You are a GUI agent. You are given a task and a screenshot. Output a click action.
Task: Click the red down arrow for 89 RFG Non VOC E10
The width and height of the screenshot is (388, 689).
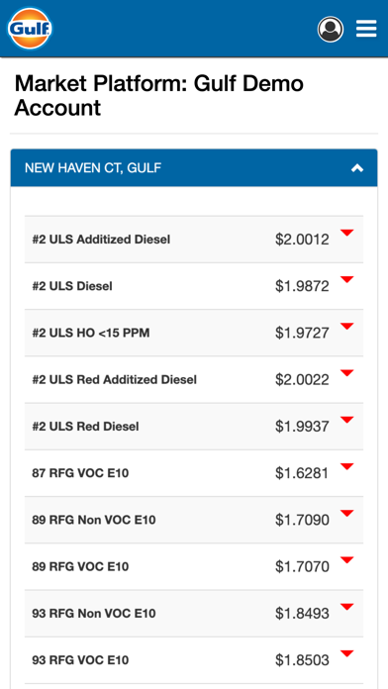point(347,513)
